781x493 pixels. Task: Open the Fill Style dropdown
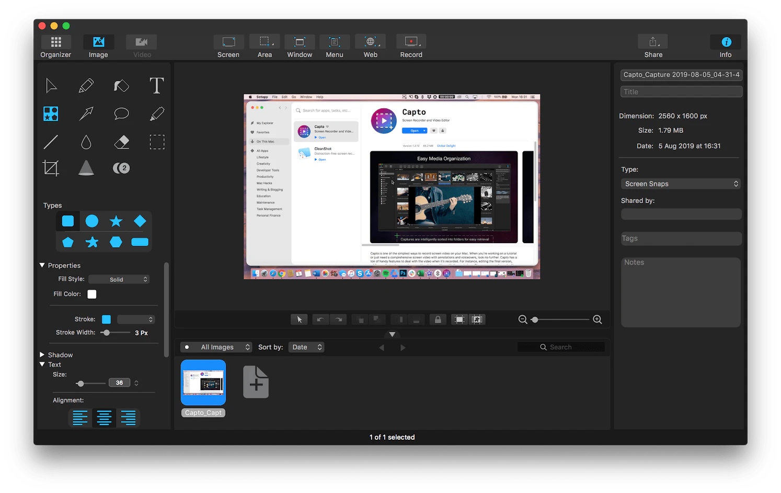[119, 279]
